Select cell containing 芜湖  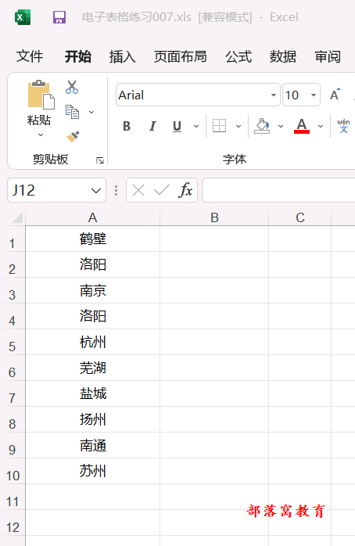(92, 368)
